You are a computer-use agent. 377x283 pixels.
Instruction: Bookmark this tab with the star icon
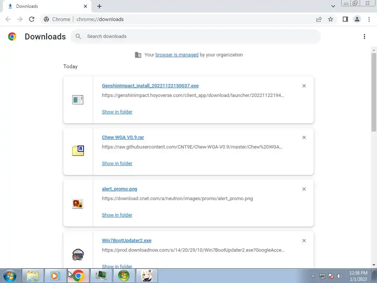pos(331,19)
